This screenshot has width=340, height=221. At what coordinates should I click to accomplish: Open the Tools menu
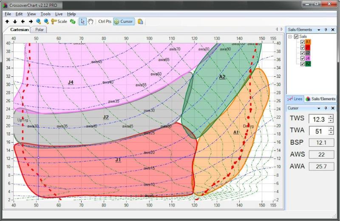[45, 14]
